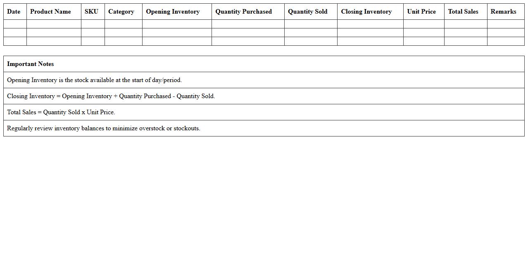Select first empty cell under Quantity Sold
The height and width of the screenshot is (268, 528).
[311, 24]
